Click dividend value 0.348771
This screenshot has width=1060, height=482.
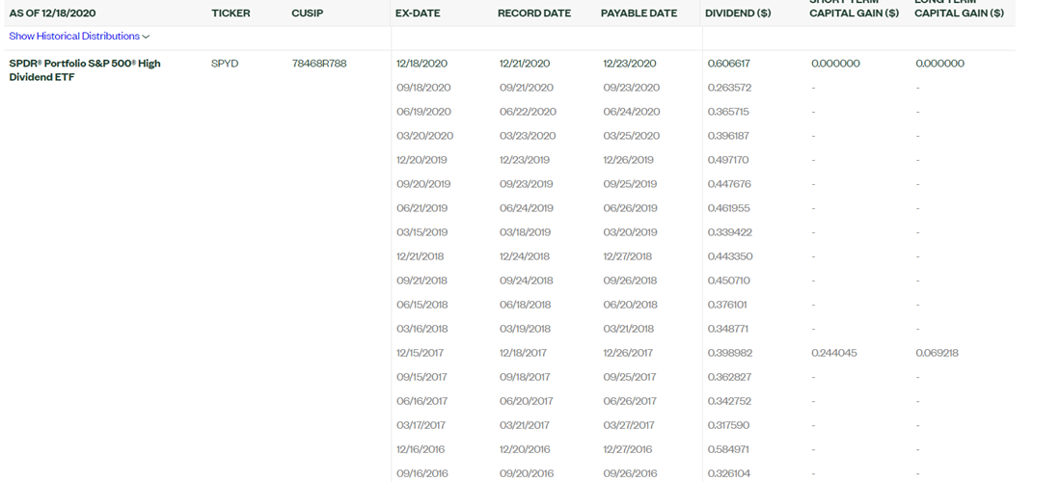pos(728,330)
